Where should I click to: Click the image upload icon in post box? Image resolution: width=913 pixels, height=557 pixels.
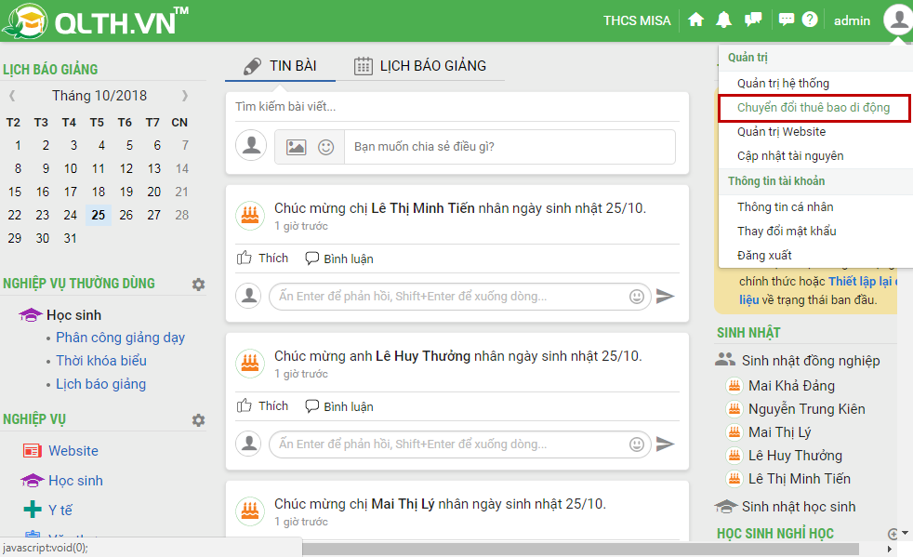coord(297,147)
